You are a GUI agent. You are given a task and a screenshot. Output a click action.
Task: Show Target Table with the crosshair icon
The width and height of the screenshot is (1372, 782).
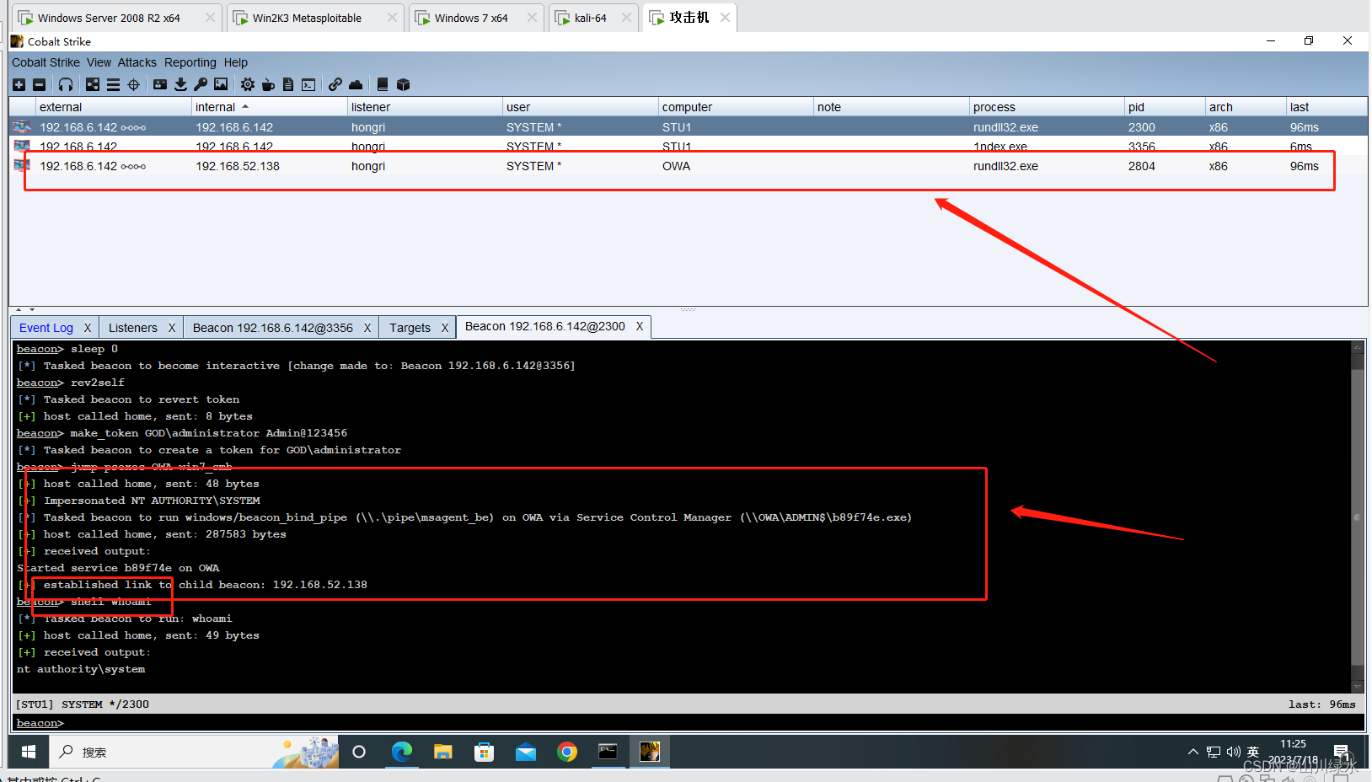coord(133,84)
